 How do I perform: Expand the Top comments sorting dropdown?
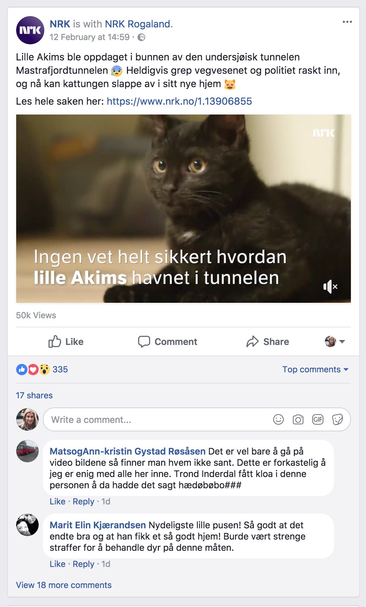315,370
